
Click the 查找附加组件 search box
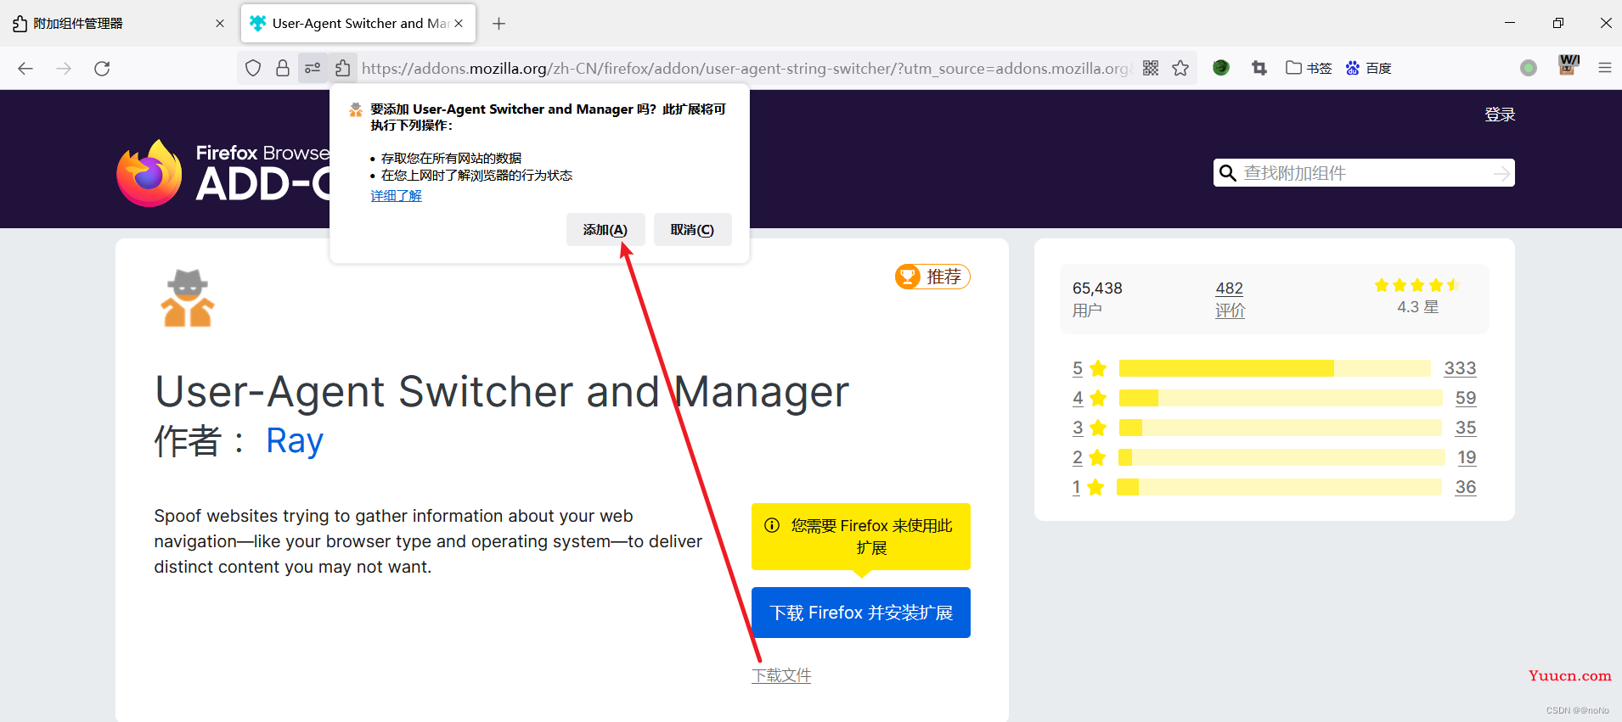pos(1366,173)
